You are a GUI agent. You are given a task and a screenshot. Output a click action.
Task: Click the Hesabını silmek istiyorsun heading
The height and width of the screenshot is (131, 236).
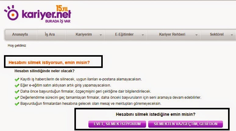[49, 62]
